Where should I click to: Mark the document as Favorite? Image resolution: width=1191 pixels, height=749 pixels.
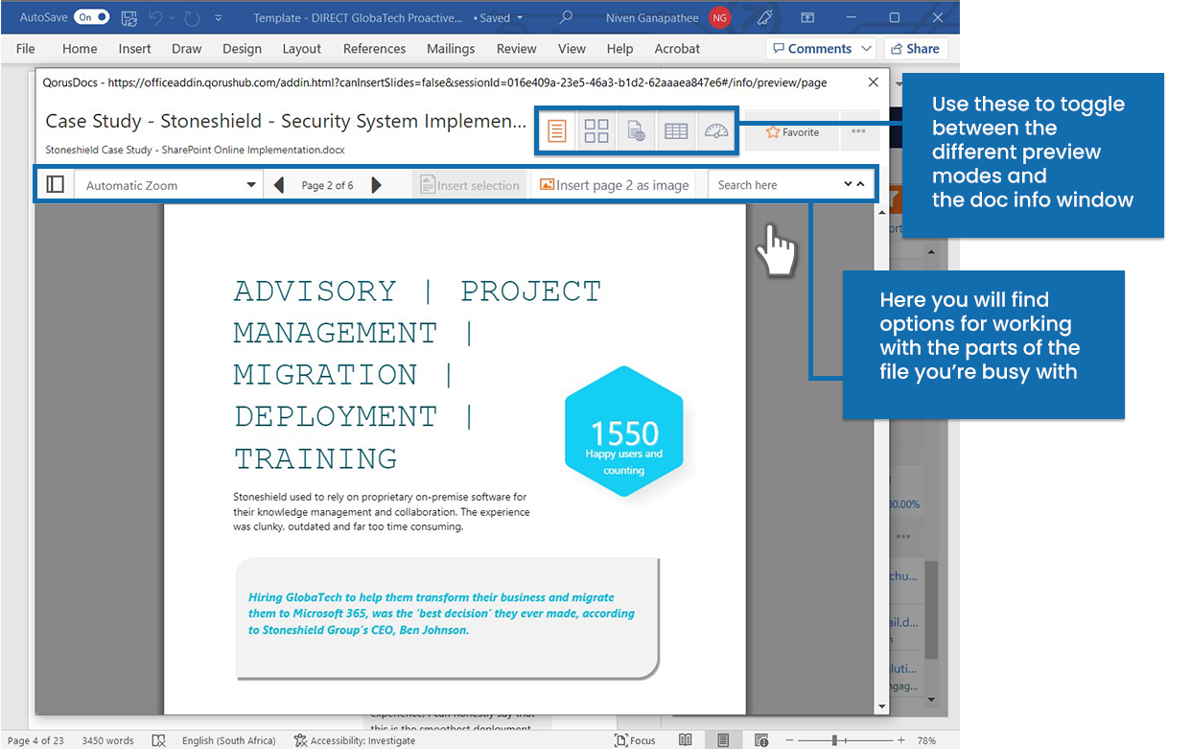(792, 132)
